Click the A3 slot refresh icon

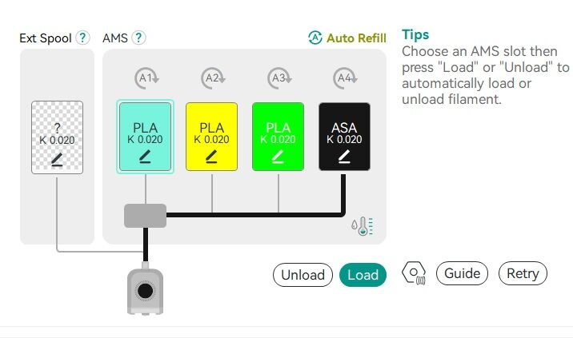pyautogui.click(x=279, y=78)
